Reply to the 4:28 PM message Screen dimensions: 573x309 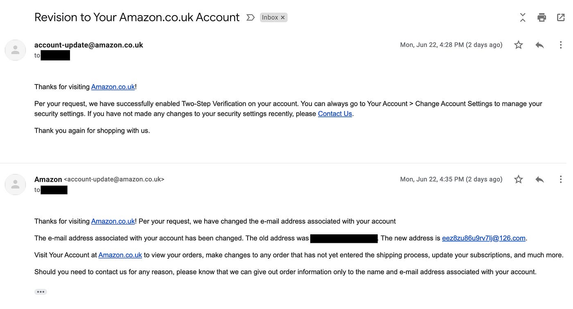point(539,45)
